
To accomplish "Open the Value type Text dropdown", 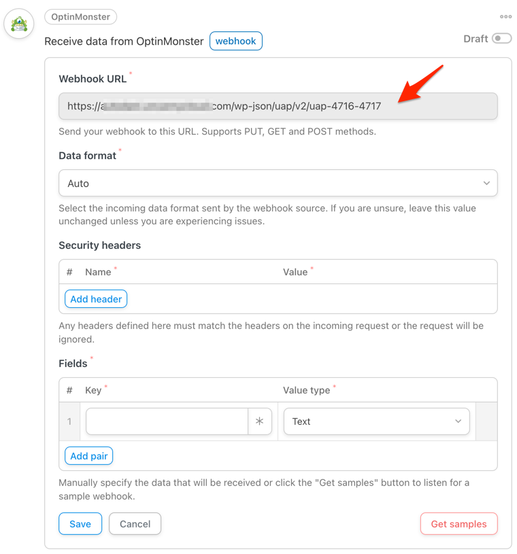I will pyautogui.click(x=377, y=421).
